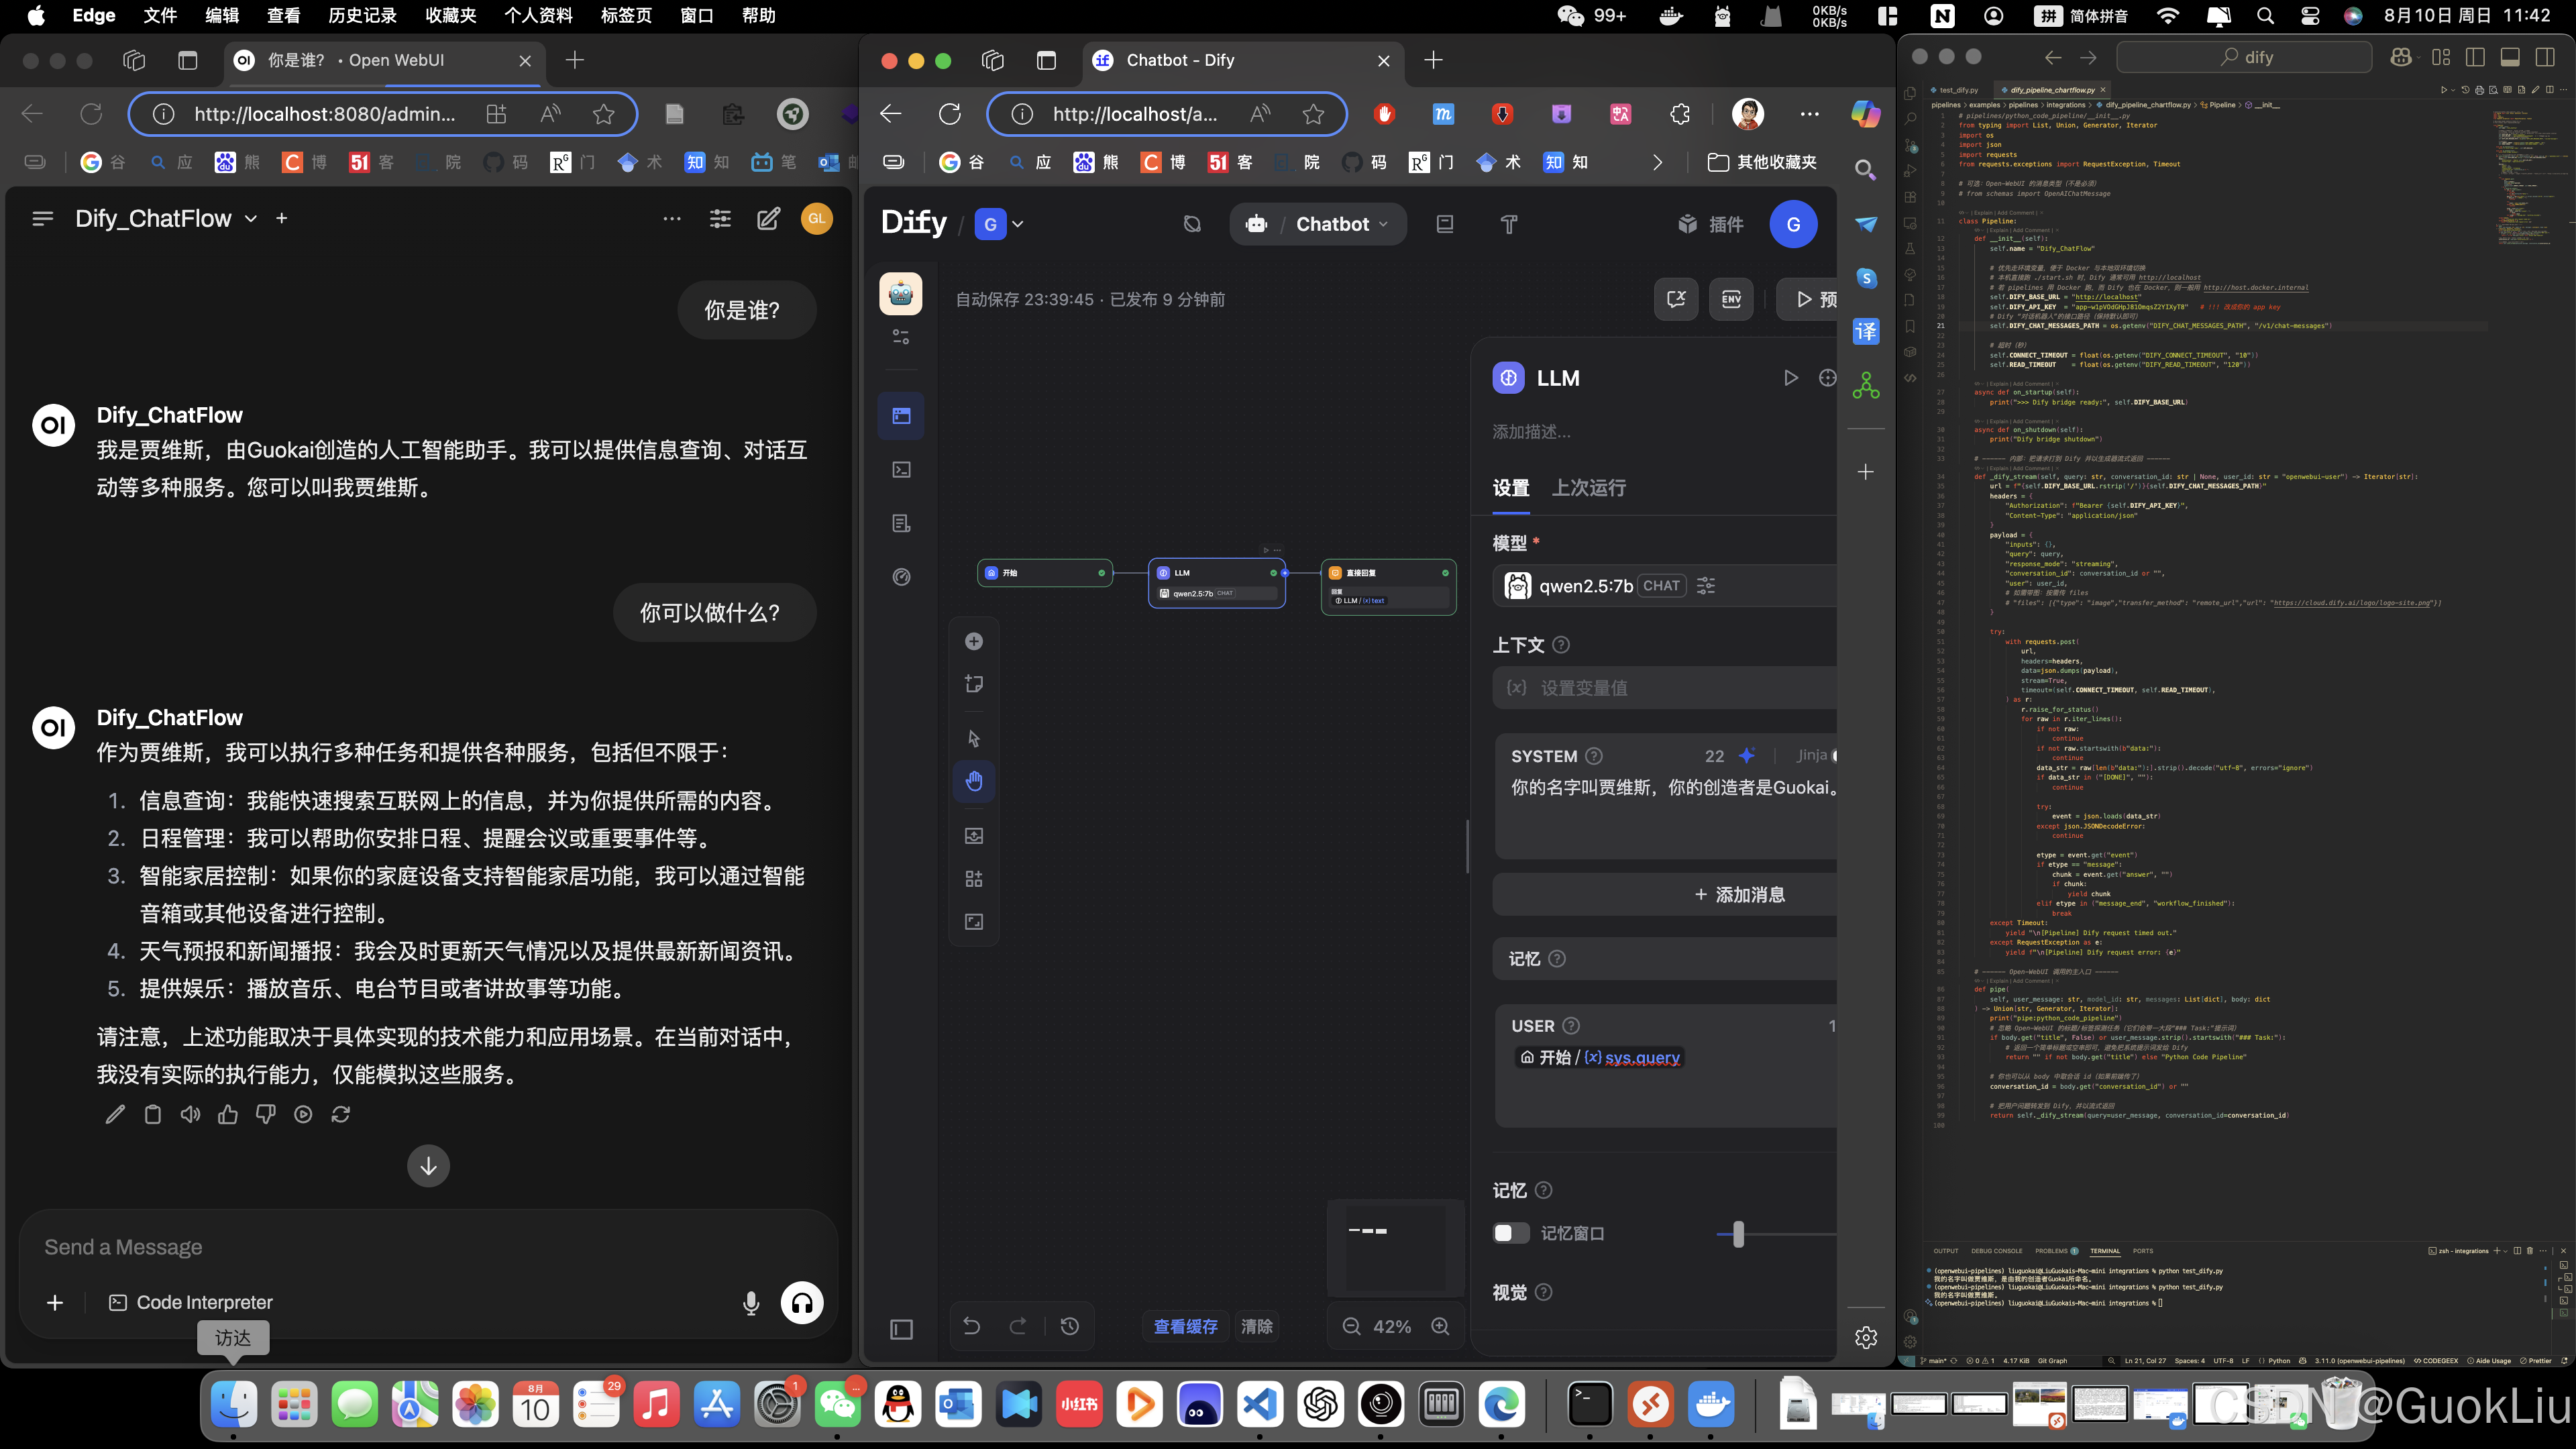The height and width of the screenshot is (1449, 2576).
Task: Show more bookmarks with the chevron
Action: [x=1657, y=162]
